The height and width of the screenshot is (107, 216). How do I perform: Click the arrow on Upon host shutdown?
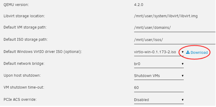point(183,76)
